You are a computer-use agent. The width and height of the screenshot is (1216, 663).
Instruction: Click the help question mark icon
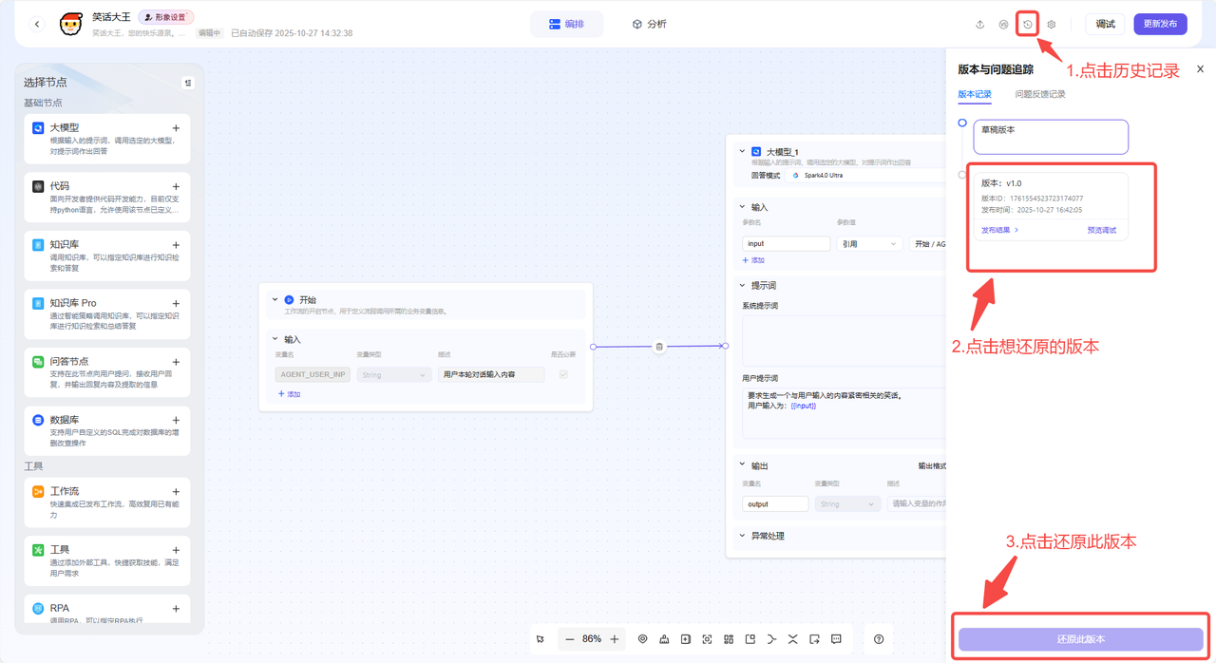[879, 639]
